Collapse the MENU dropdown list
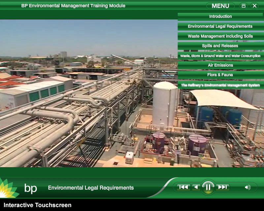Image resolution: width=264 pixels, height=211 pixels. pos(220,6)
